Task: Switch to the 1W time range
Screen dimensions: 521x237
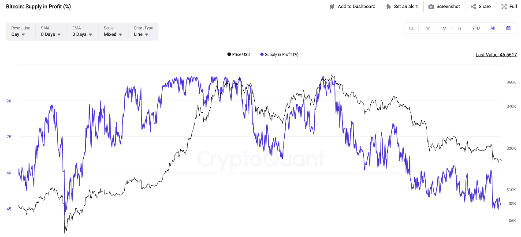Action: (x=427, y=28)
